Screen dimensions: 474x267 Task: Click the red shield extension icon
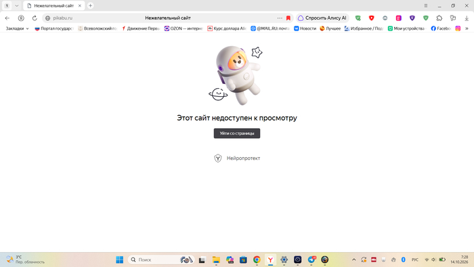click(x=372, y=18)
